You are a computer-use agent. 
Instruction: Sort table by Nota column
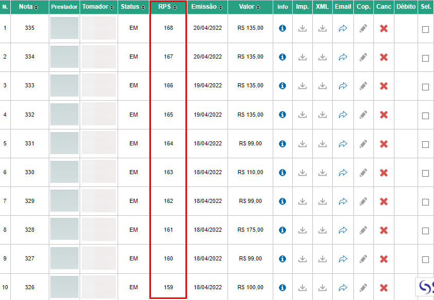coord(30,7)
